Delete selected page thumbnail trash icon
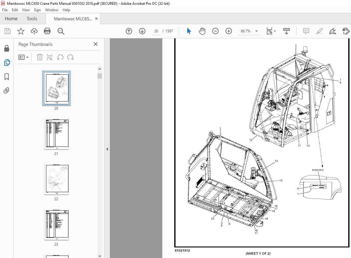This screenshot has height=258, width=351. [40, 57]
